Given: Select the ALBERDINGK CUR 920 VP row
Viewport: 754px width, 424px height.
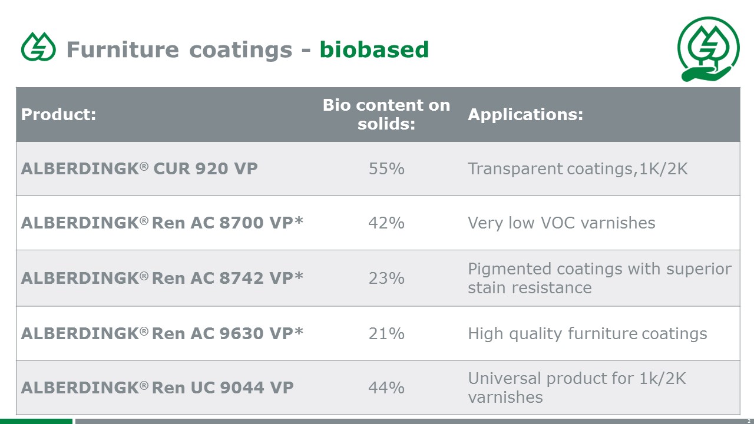Looking at the screenshot, I should (378, 169).
